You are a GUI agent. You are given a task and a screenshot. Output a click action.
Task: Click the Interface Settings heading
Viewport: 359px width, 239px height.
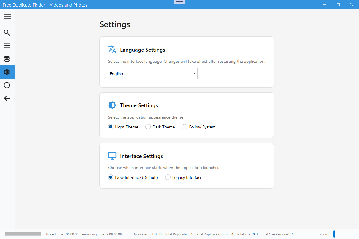coord(142,156)
